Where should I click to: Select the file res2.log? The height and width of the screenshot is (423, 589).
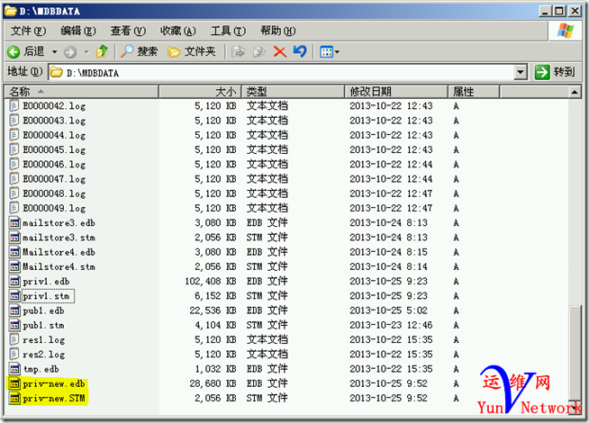(x=44, y=355)
